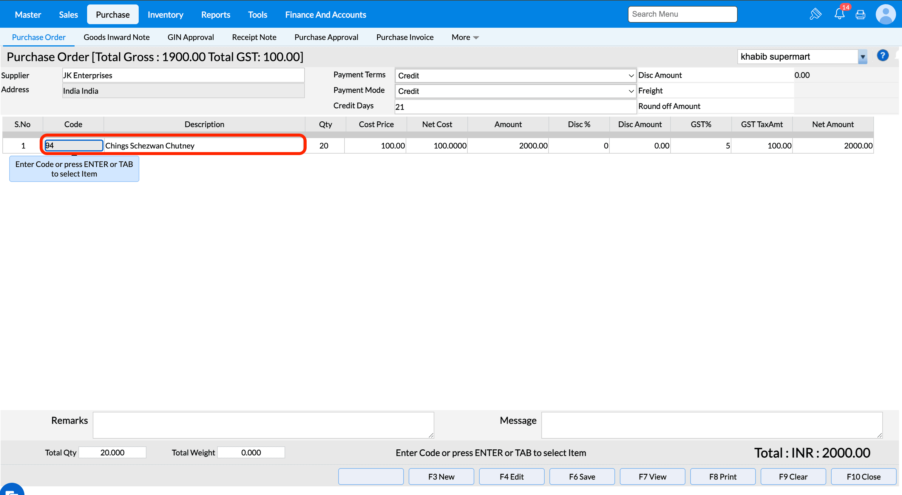Switch to Goods Inward Note tab
This screenshot has width=902, height=495.
(116, 37)
